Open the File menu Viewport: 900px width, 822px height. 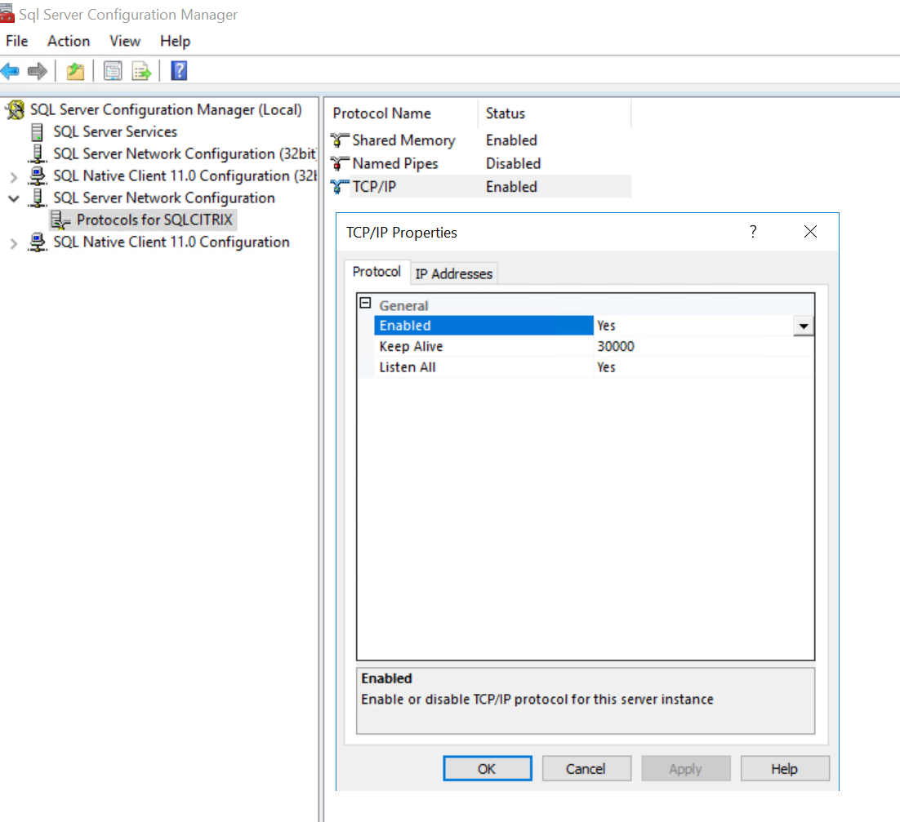click(x=16, y=42)
